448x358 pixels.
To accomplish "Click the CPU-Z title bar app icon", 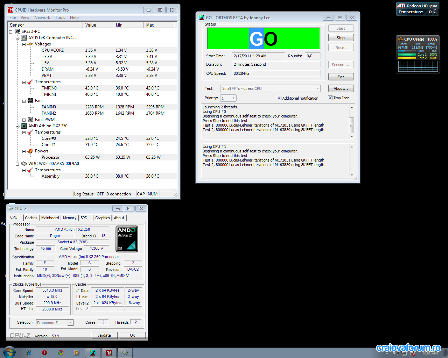I will point(10,208).
